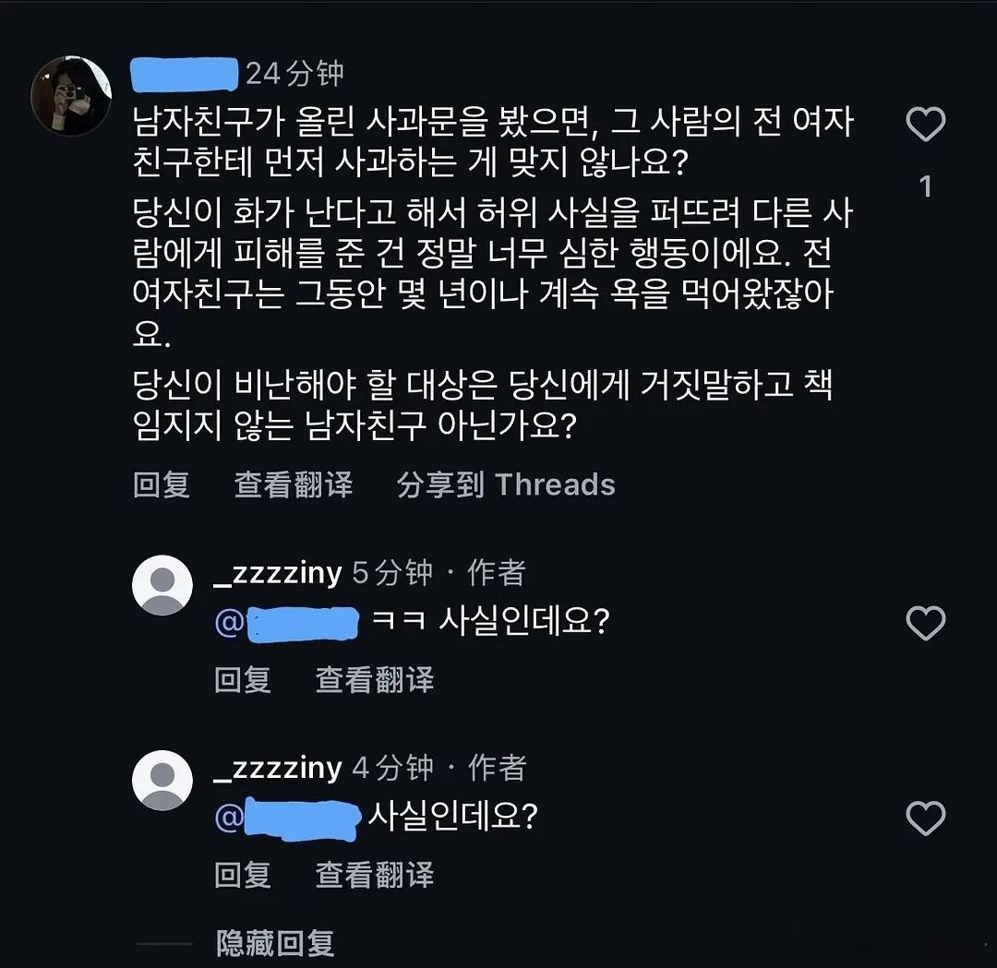The width and height of the screenshot is (997, 968).
Task: Like _zzzziny's first reply heart icon
Action: click(x=925, y=625)
